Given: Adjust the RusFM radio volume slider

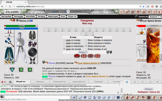Looking at the screenshot, I should click(x=77, y=11).
